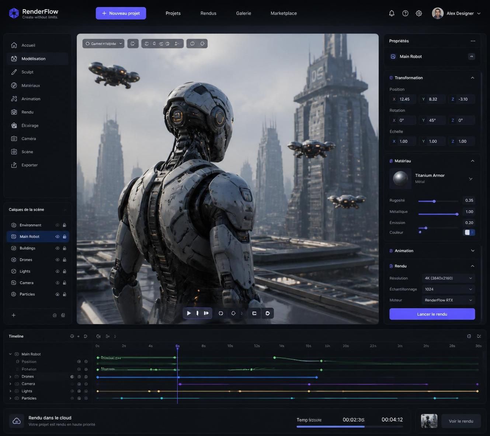Open Matériaux in the sidebar

(37, 86)
